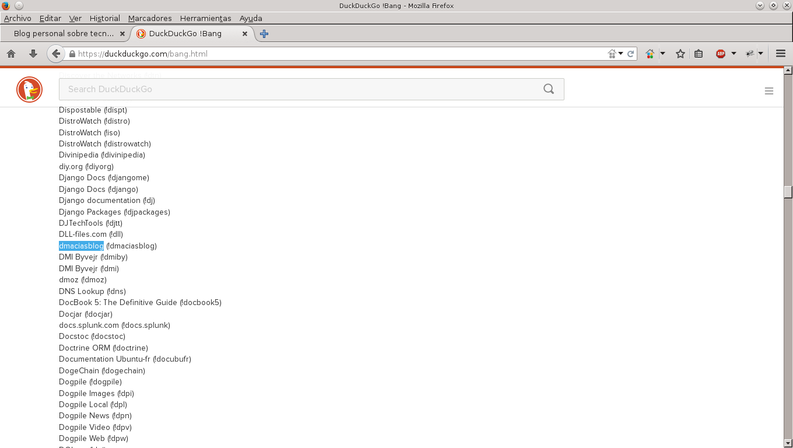Open the Firefox hamburger menu
The height and width of the screenshot is (448, 793).
781,54
